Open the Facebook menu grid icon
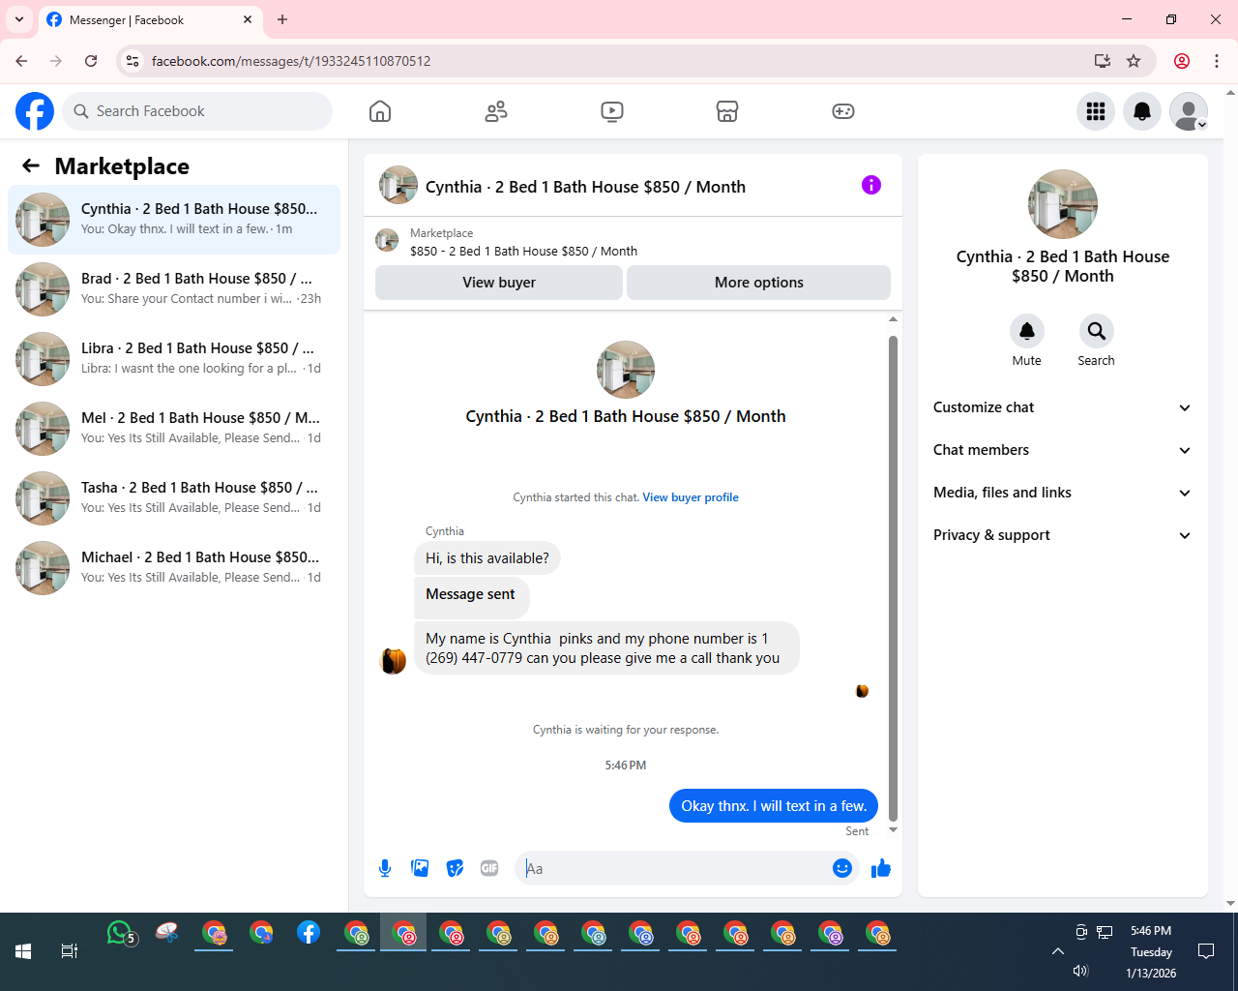The width and height of the screenshot is (1238, 991). pyautogui.click(x=1096, y=111)
